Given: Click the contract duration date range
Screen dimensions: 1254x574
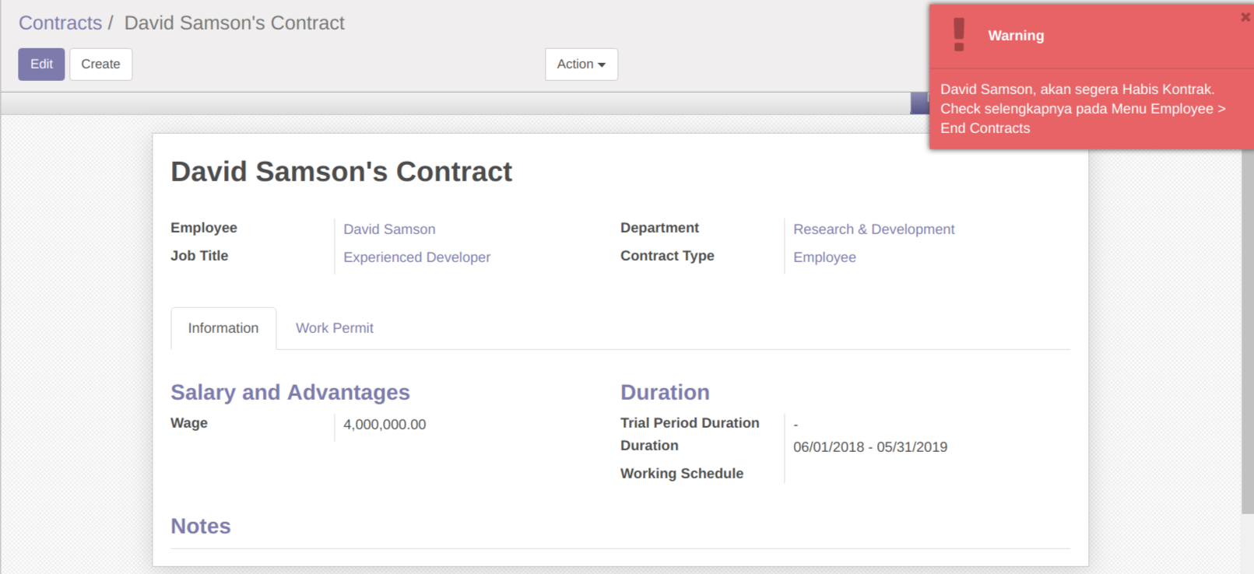Looking at the screenshot, I should 869,447.
